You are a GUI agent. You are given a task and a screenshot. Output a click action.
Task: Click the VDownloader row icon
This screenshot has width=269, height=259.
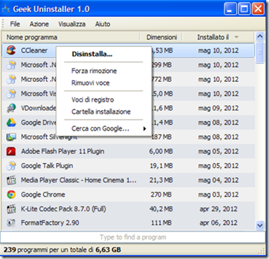coord(11,108)
